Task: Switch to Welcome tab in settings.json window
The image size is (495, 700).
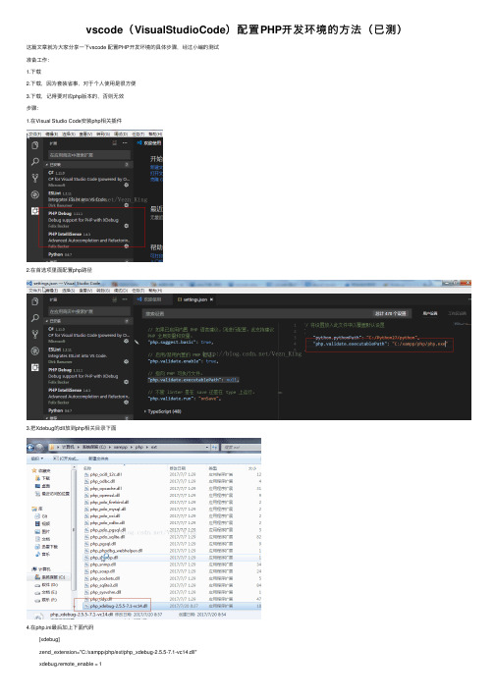Action: [x=151, y=299]
